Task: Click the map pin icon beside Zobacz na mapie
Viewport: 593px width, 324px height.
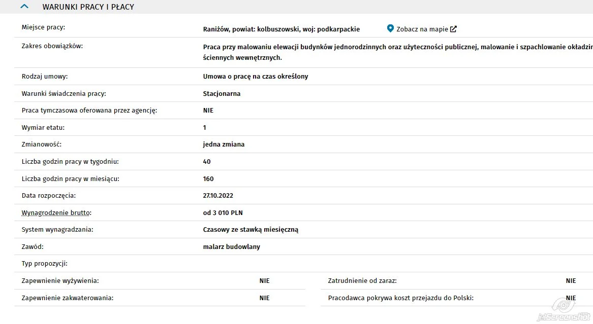Action: click(390, 28)
